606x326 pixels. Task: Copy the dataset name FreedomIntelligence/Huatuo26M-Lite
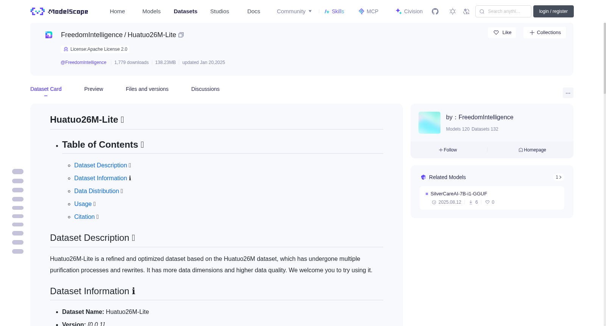coord(181,35)
